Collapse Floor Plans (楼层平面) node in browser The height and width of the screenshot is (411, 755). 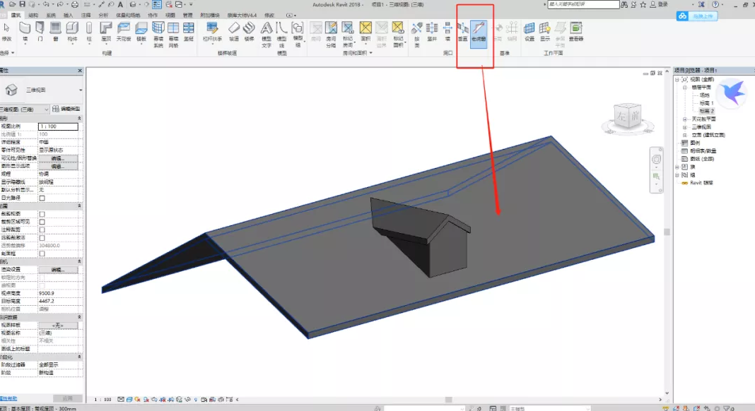685,88
